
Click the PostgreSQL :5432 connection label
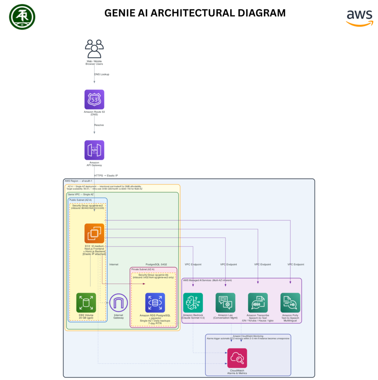tap(156, 265)
